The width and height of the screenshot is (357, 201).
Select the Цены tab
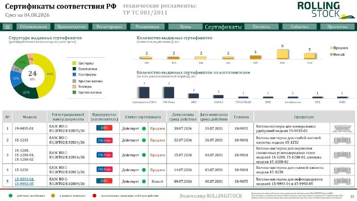click(185, 27)
